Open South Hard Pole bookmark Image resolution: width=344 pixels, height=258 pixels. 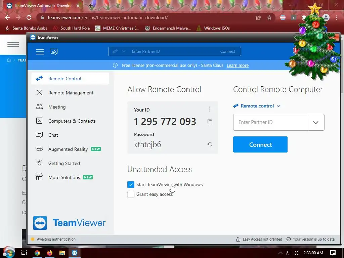coord(72,28)
